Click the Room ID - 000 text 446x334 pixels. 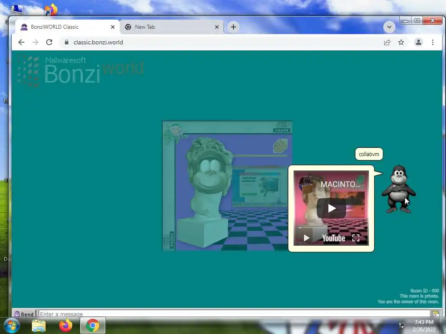[x=424, y=291]
